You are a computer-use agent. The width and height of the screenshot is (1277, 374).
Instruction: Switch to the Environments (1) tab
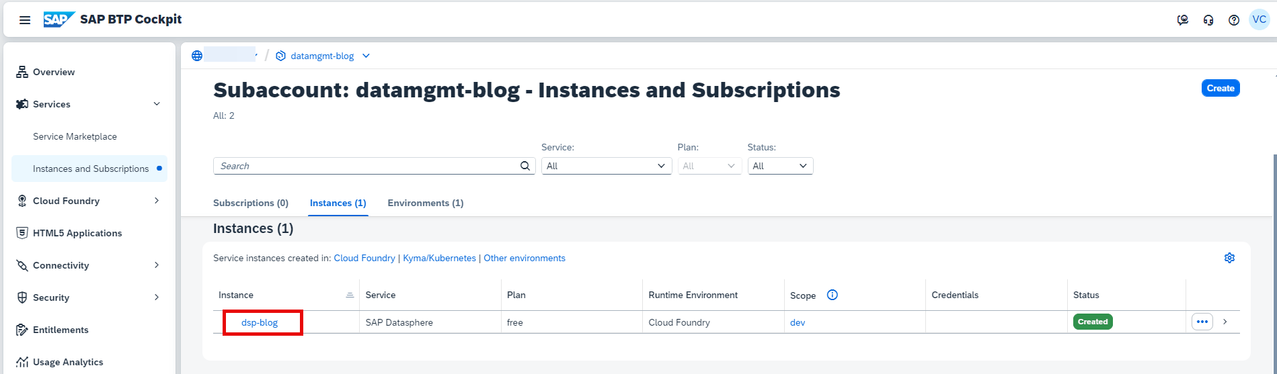[425, 203]
